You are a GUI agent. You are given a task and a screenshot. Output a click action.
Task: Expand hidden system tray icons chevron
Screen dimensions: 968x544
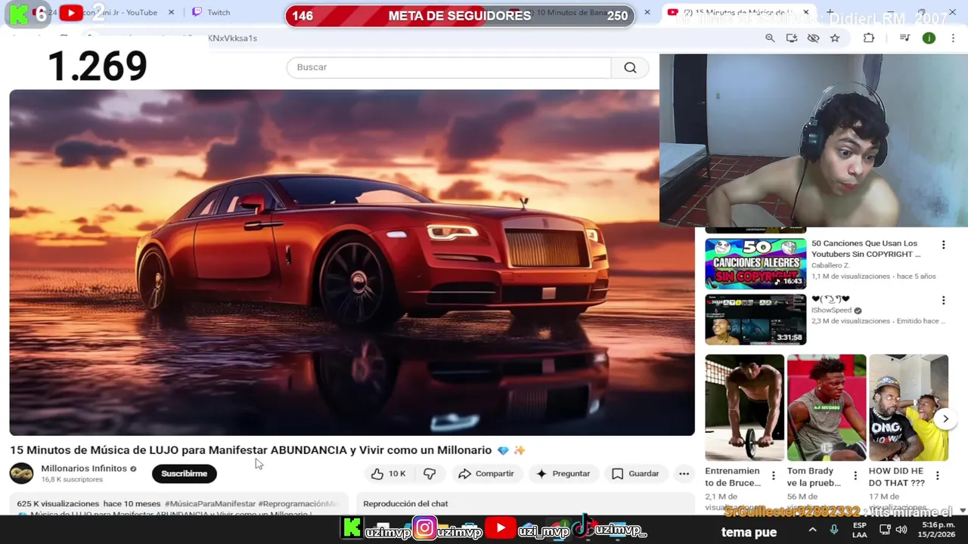(812, 530)
